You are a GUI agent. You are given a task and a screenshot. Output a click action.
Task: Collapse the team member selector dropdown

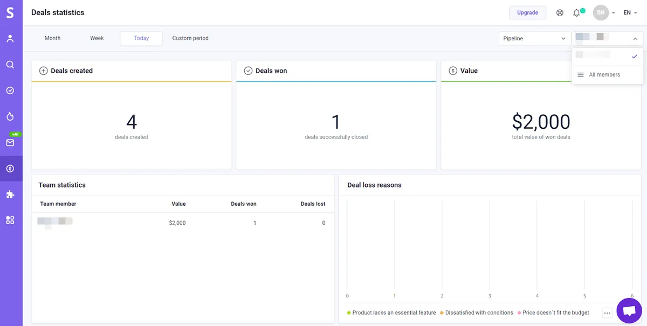(x=635, y=38)
